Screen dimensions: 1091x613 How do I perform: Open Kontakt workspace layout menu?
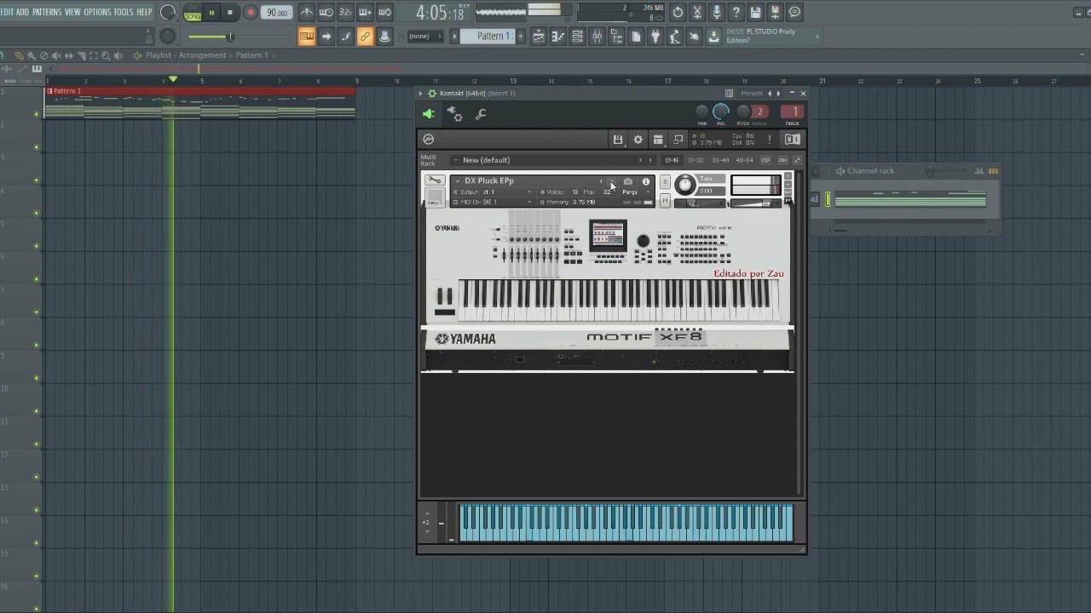pos(658,140)
